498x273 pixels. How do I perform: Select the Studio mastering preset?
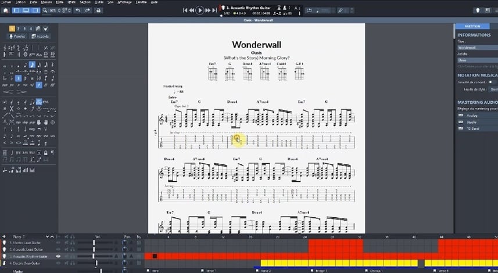click(472, 122)
